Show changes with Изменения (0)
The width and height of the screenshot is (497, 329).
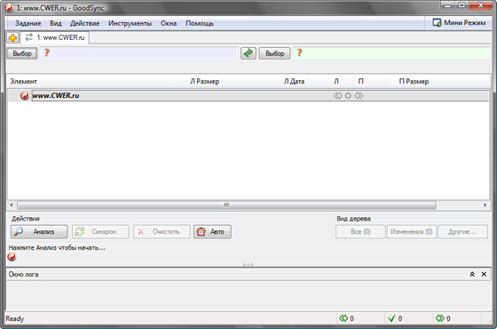coord(412,231)
